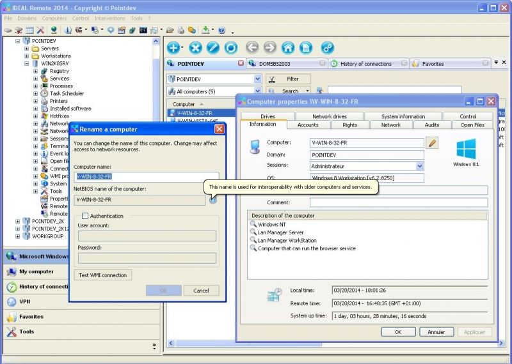Screen dimensions: 512x364
Task: Click the blue plus Add button
Action: pyautogui.click(x=174, y=47)
